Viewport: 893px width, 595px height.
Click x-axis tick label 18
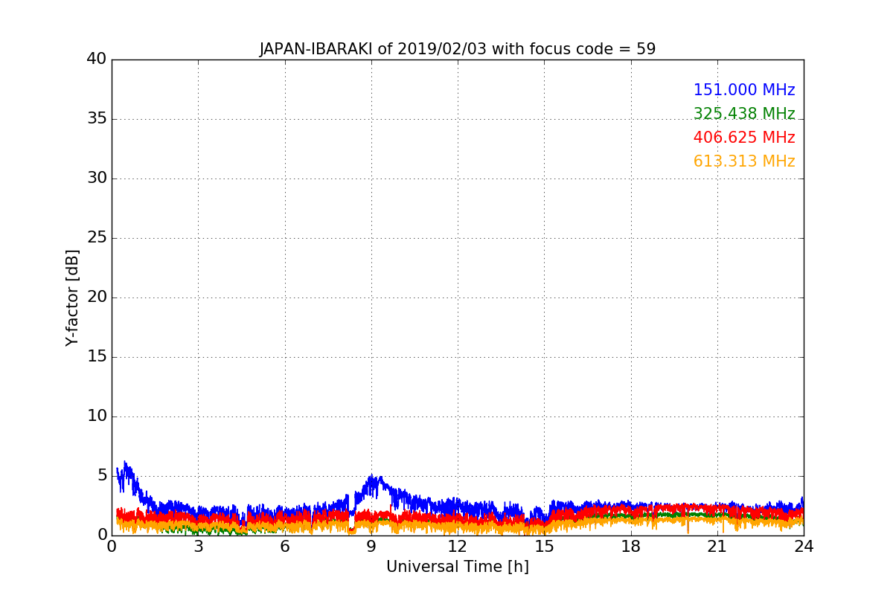[630, 547]
